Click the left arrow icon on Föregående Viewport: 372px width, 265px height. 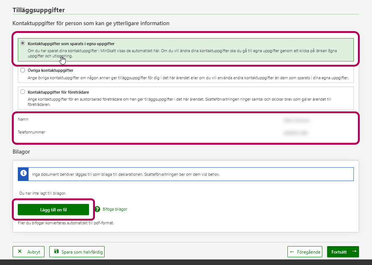292,252
